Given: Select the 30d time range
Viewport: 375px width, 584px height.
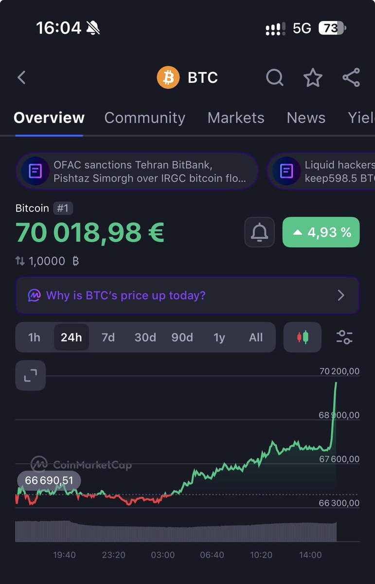Looking at the screenshot, I should (145, 338).
